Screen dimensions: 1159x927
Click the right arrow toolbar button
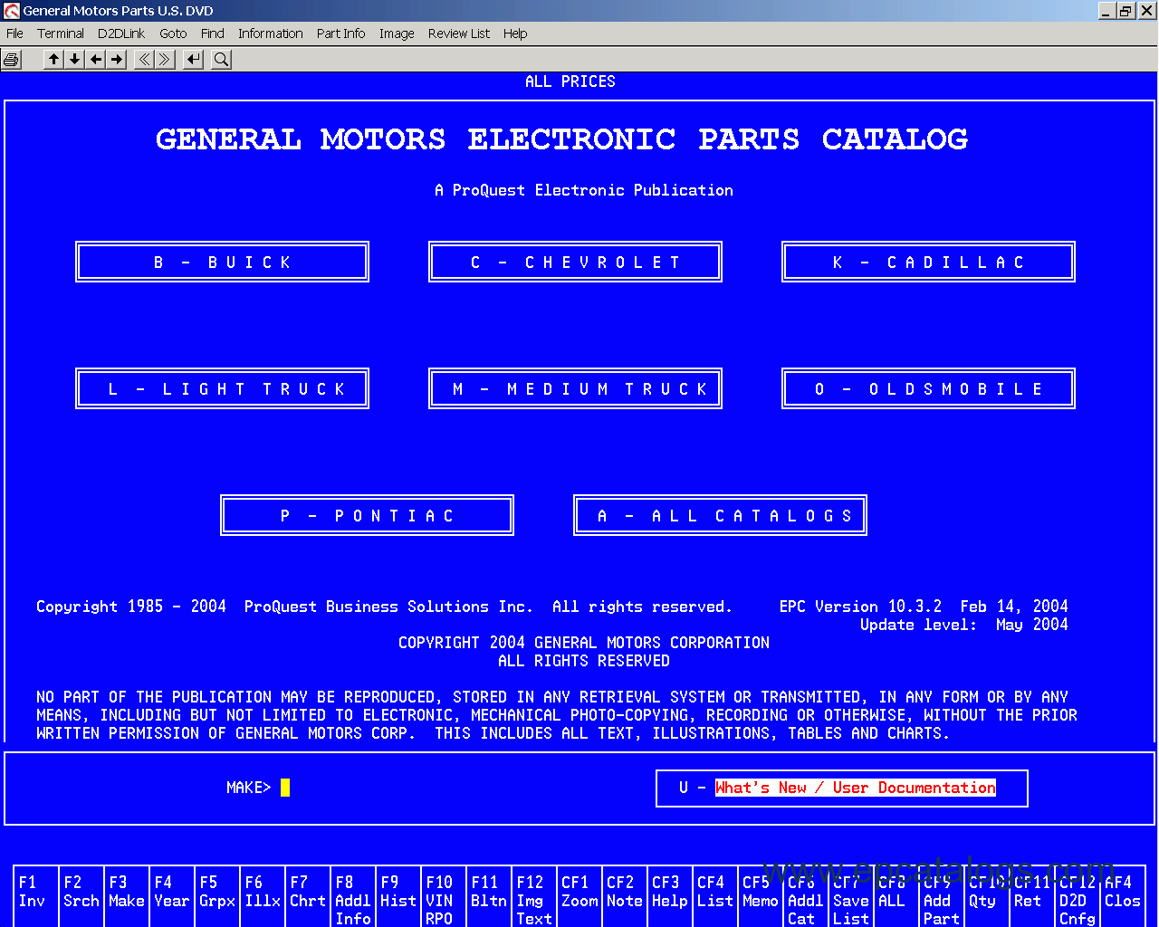(x=117, y=60)
